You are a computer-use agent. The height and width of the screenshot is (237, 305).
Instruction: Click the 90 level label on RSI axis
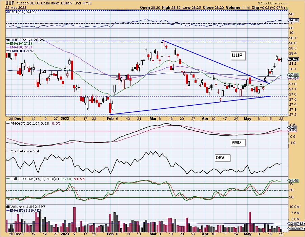[x=291, y=14]
